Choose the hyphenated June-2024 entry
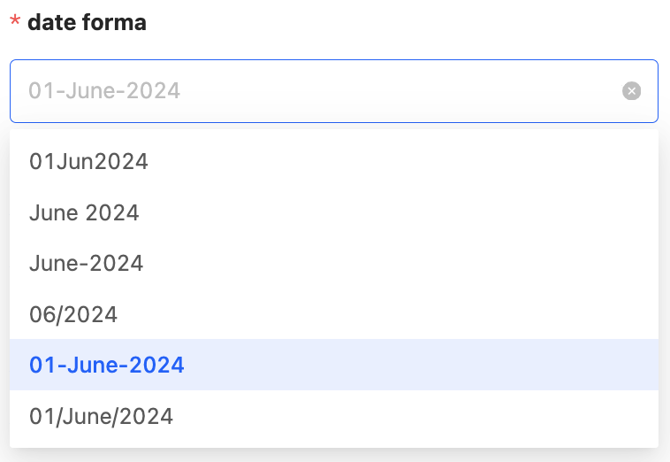 (x=86, y=264)
